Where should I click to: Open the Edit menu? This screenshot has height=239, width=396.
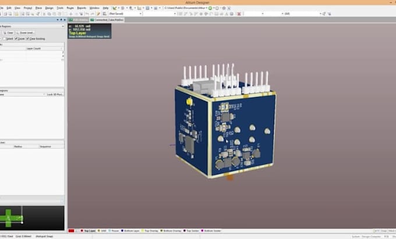click(9, 8)
